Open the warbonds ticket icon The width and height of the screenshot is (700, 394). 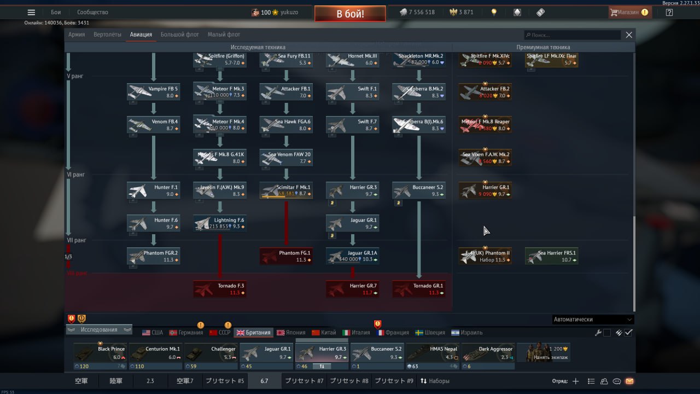click(x=540, y=12)
